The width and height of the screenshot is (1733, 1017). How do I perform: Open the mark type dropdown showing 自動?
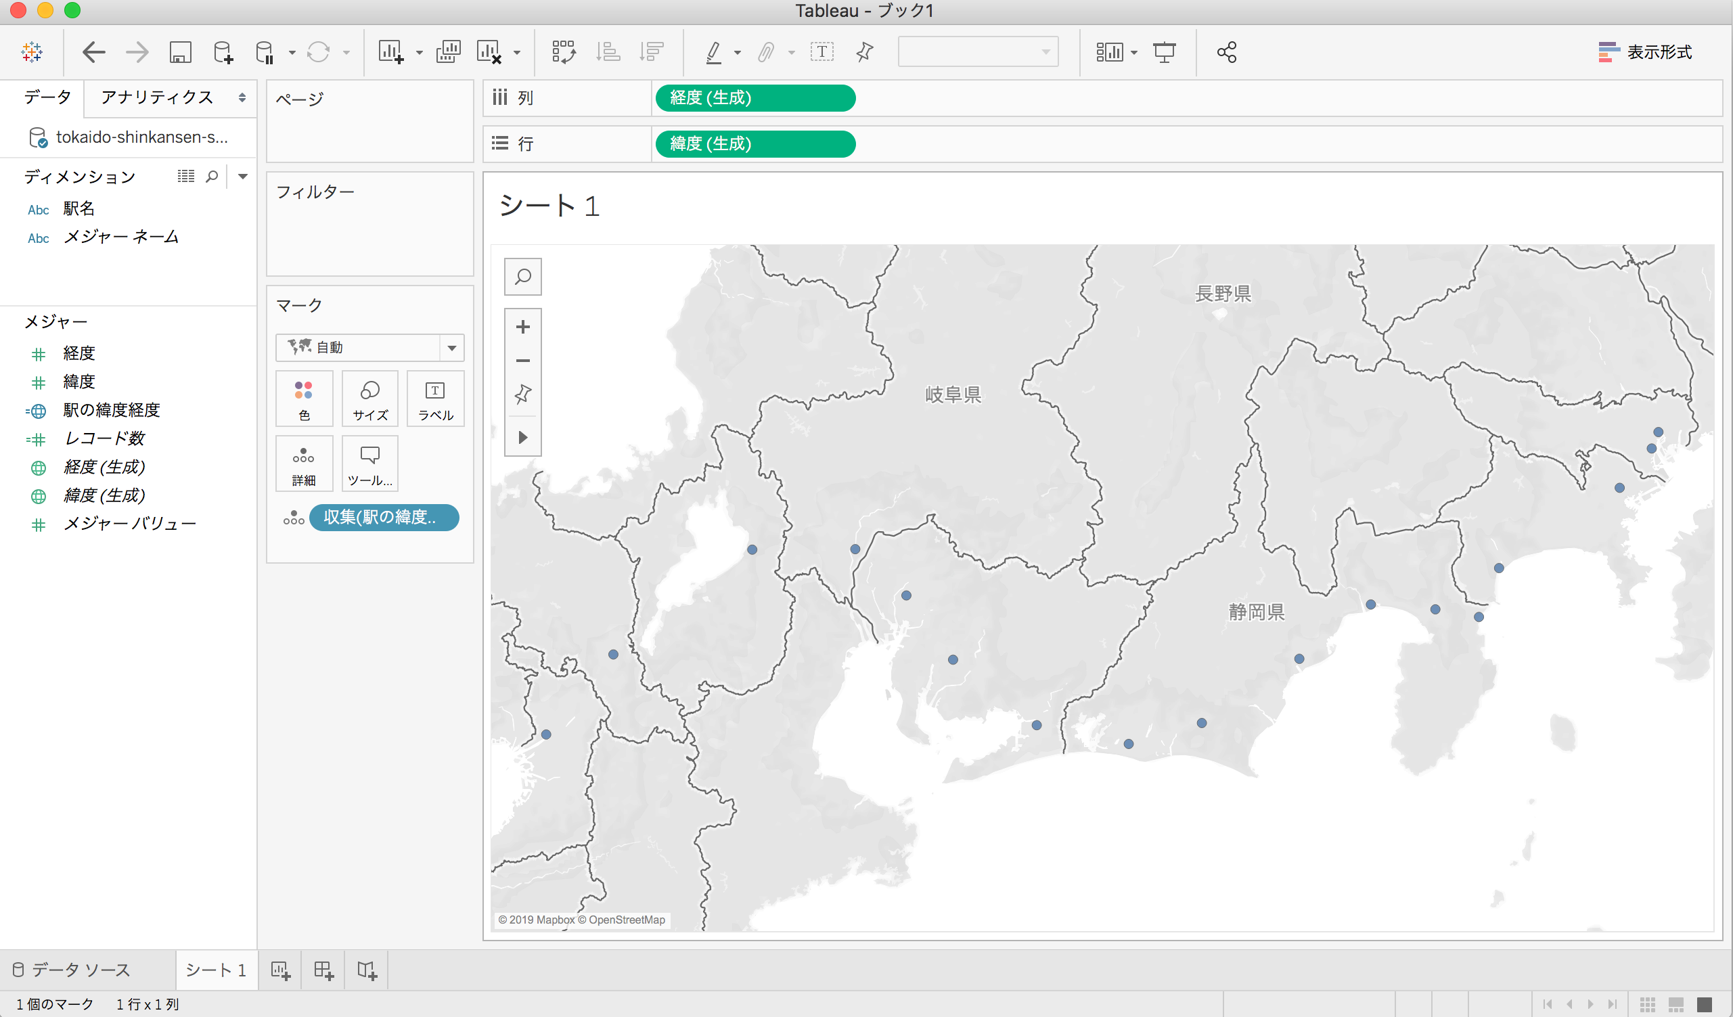(452, 348)
